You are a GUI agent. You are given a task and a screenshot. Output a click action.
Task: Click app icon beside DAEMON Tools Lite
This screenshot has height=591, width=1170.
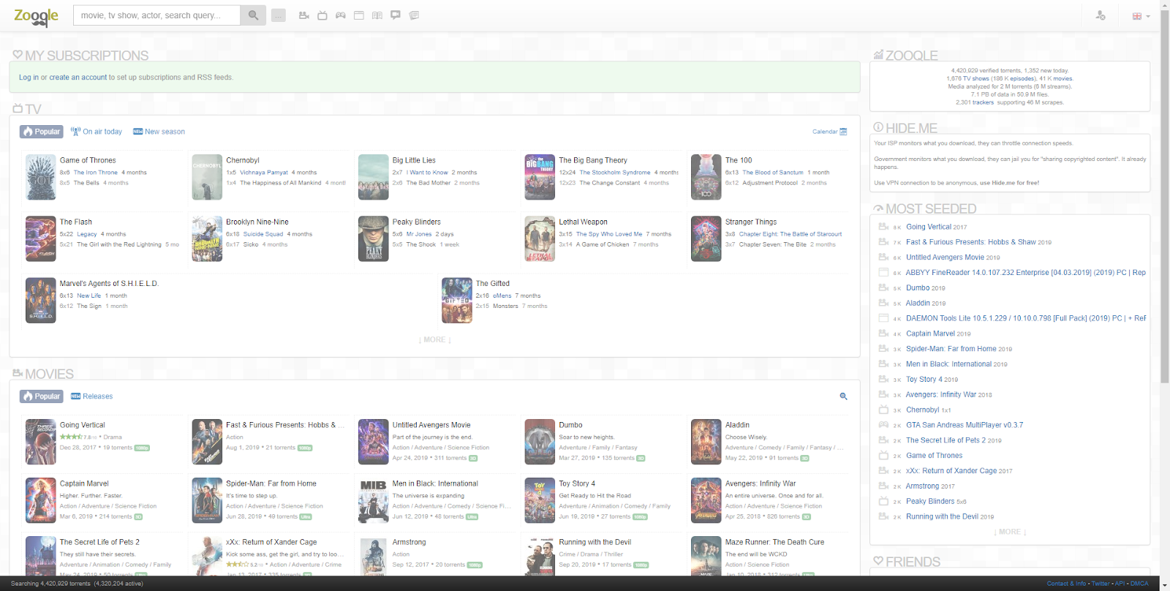tap(883, 318)
